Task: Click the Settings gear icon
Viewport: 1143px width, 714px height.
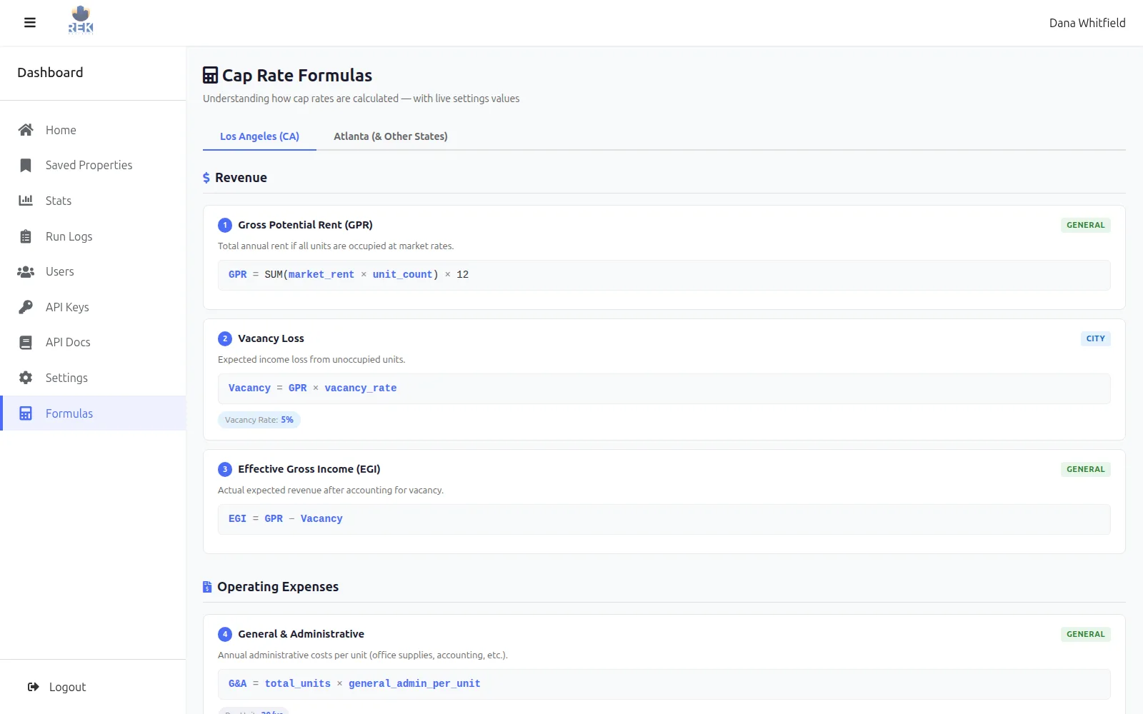Action: (x=26, y=378)
